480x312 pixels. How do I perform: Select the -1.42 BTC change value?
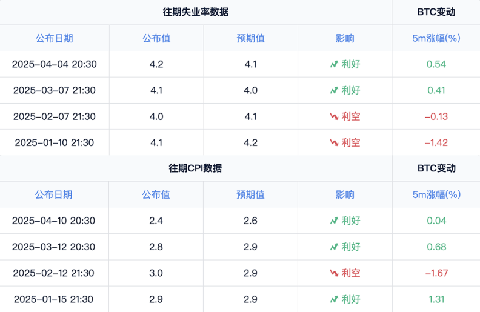point(436,142)
